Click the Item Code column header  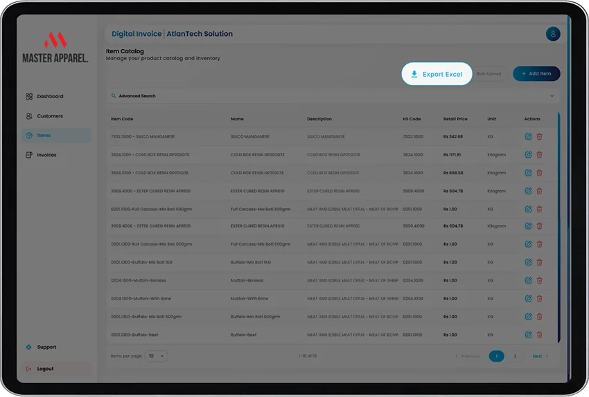tap(122, 119)
